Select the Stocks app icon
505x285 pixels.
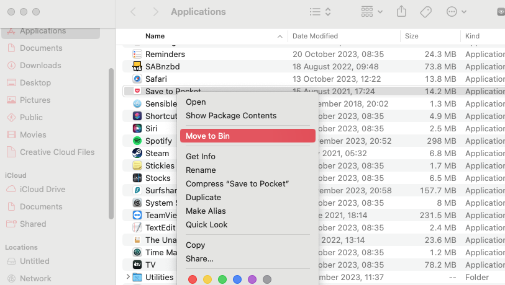137,178
